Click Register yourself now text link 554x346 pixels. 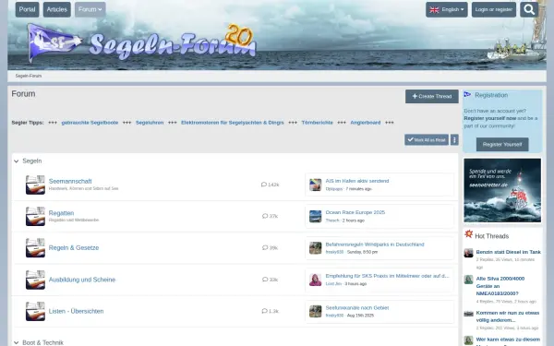490,118
